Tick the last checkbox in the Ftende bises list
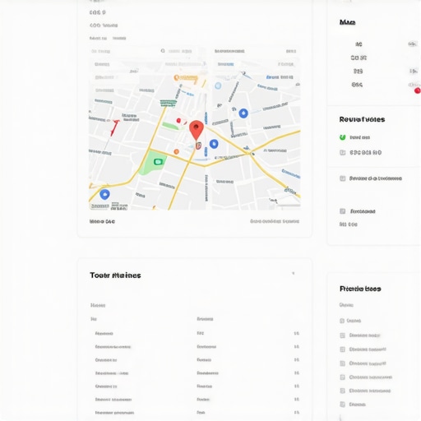Viewport: 421px width, 421px height. point(342,405)
